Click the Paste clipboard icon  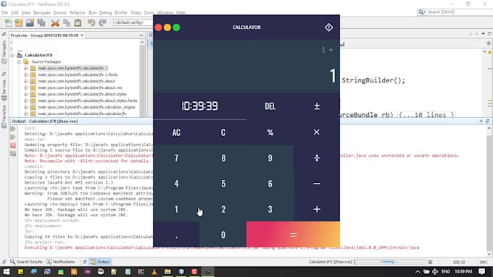tap(78, 22)
